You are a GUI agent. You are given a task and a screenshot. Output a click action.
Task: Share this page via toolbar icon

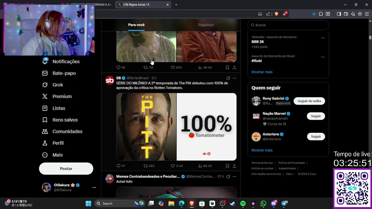(x=268, y=14)
